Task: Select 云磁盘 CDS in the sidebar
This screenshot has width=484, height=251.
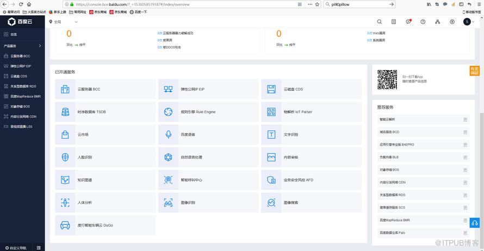Action: point(22,76)
